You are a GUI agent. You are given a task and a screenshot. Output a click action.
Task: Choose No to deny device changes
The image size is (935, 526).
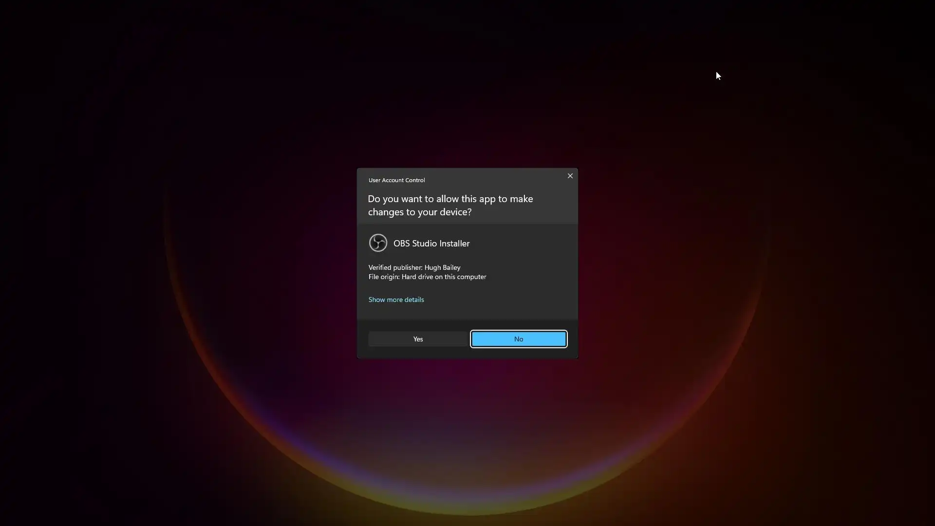tap(518, 339)
